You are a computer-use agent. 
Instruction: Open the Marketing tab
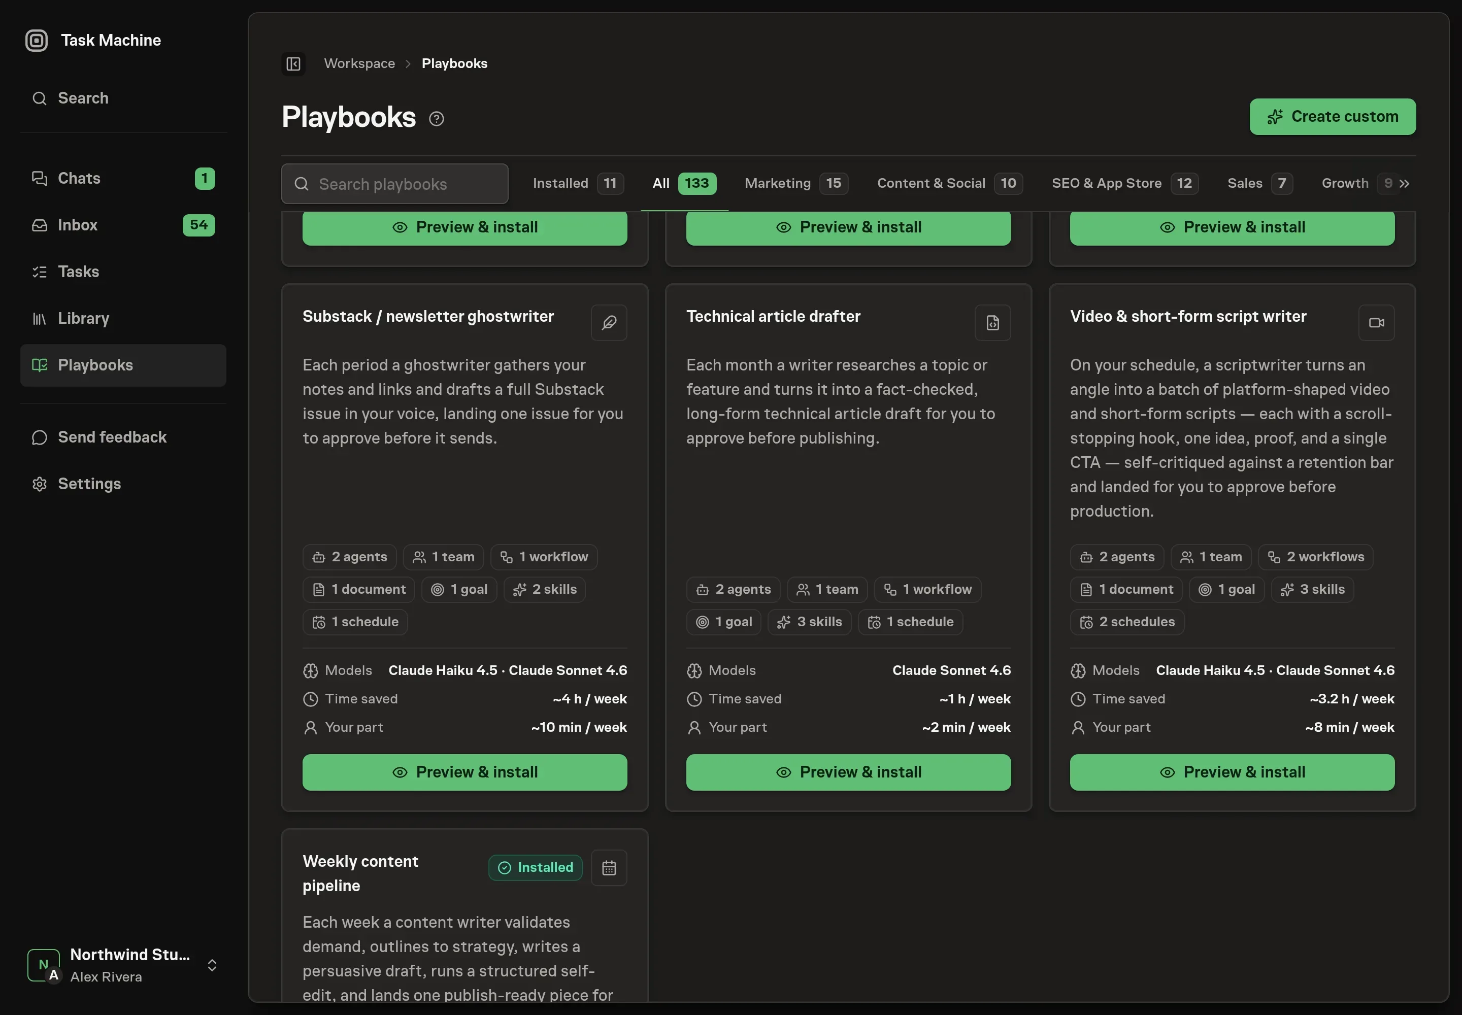[x=796, y=184]
